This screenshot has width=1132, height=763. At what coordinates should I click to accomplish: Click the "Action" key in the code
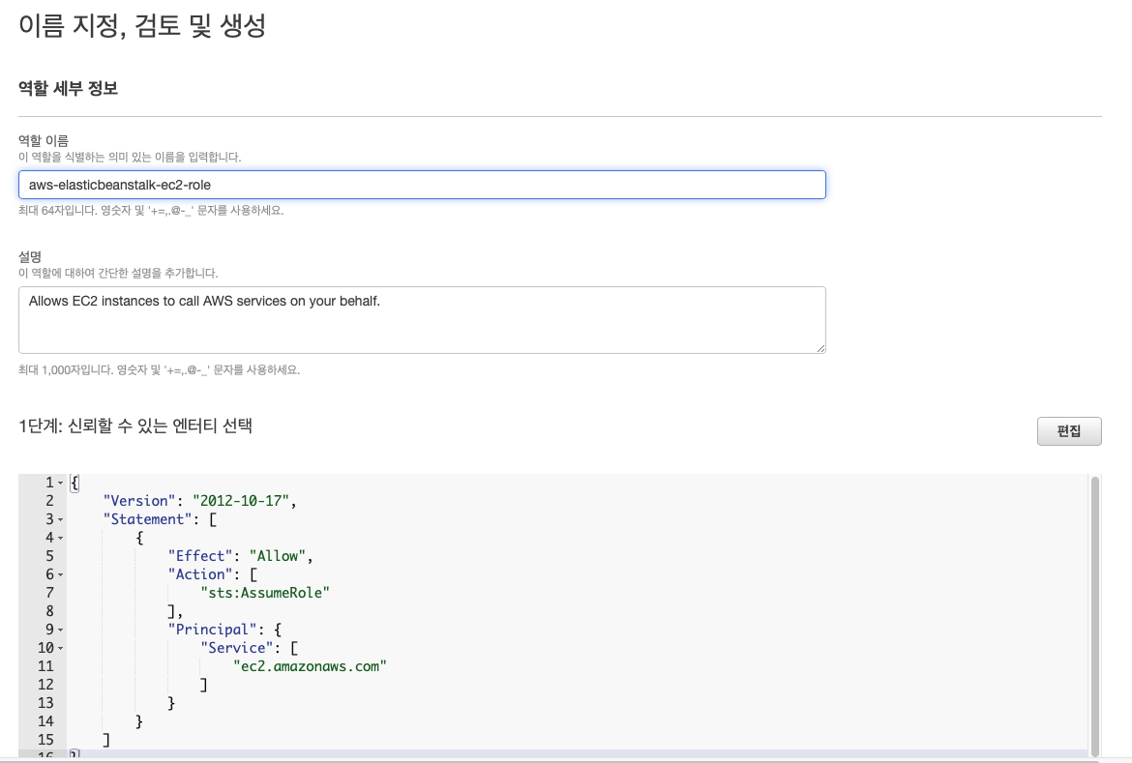[x=200, y=574]
